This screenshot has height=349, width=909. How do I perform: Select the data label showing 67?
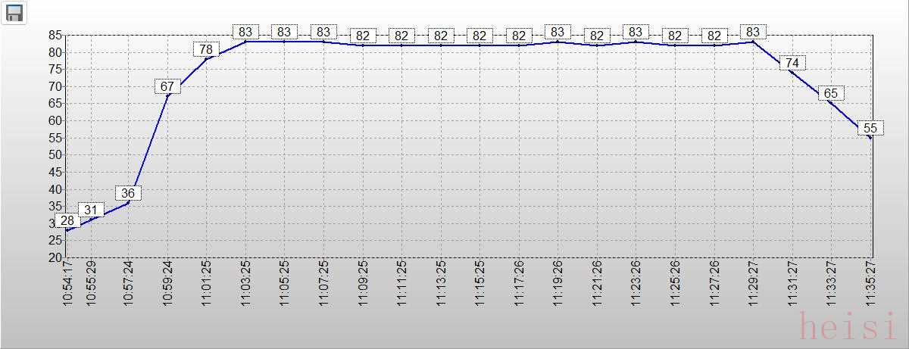coord(167,87)
